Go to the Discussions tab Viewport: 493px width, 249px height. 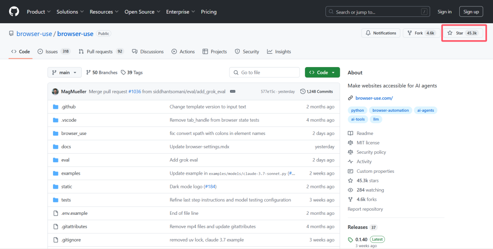tap(148, 52)
